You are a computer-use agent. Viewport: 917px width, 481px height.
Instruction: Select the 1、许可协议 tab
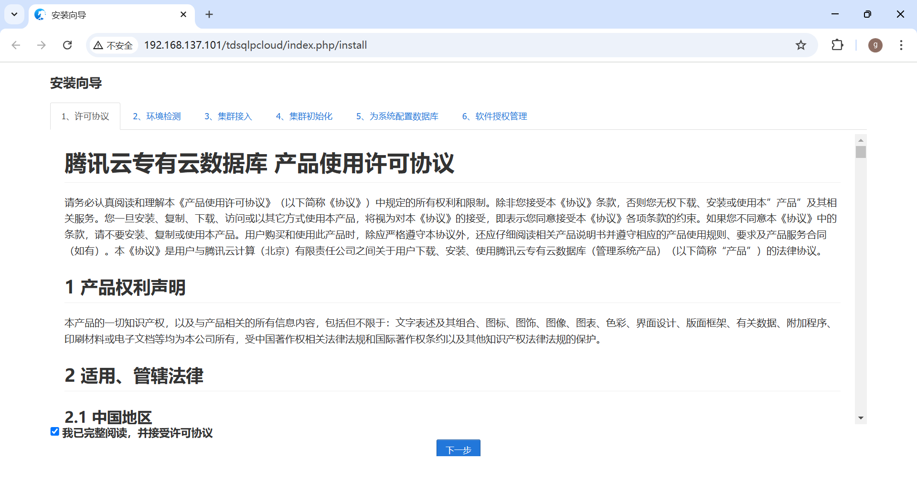[x=85, y=116]
